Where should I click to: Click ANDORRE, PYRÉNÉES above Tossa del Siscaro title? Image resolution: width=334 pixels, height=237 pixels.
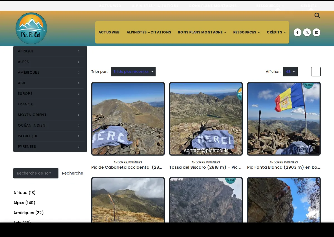(x=206, y=162)
